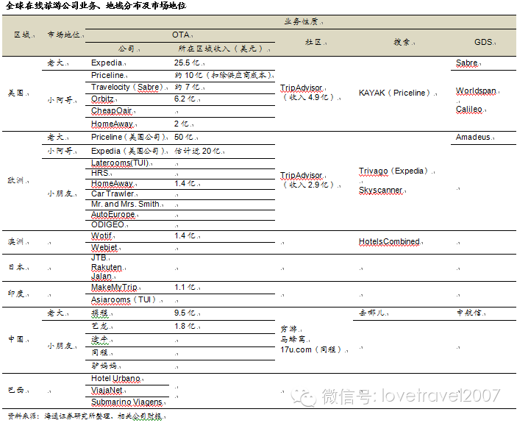Select the MakeMyTrip cell
This screenshot has height=423, width=517.
[x=115, y=288]
